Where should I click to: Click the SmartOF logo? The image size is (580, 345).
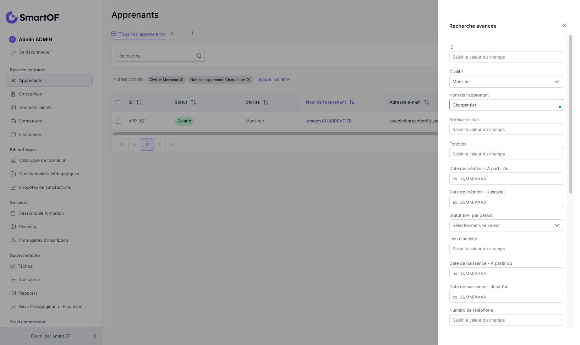pos(32,17)
